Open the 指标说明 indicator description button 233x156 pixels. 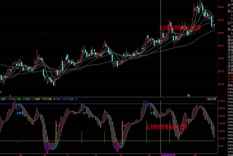(x=211, y=99)
